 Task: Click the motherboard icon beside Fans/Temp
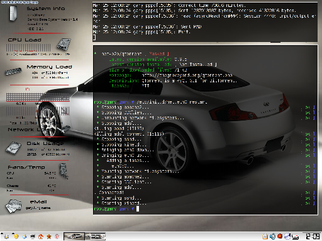pos(64,171)
